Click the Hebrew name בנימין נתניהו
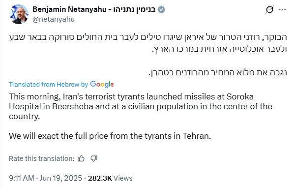 (134, 9)
